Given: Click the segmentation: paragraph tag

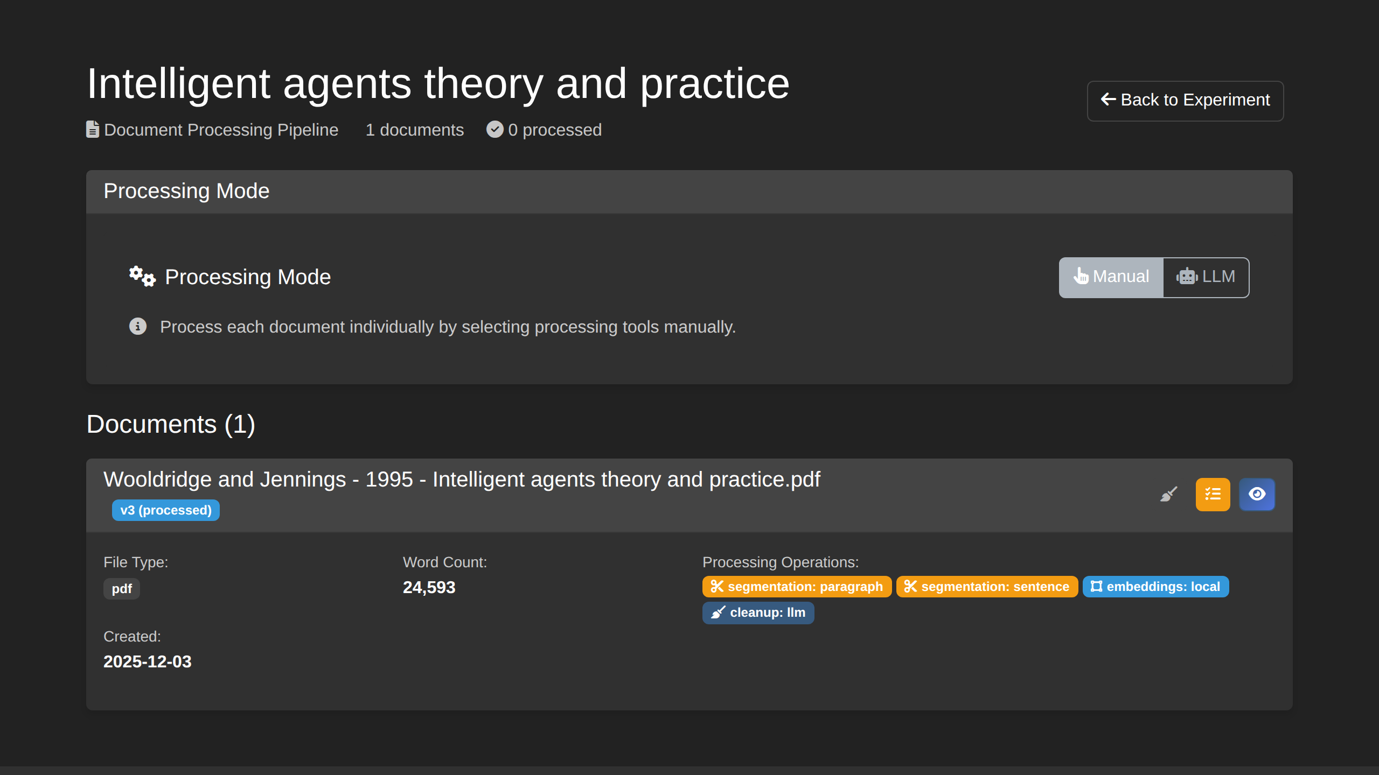Looking at the screenshot, I should pyautogui.click(x=797, y=587).
